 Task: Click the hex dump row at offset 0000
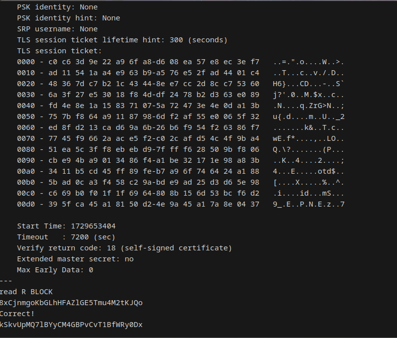(138, 62)
